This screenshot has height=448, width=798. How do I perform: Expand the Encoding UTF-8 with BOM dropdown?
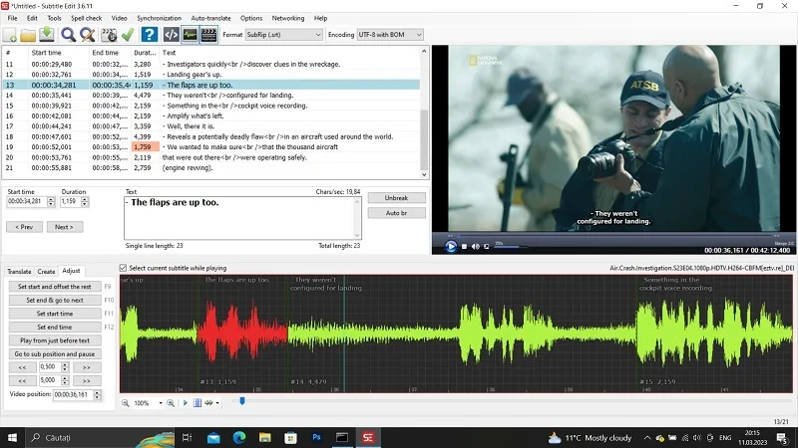click(x=390, y=35)
